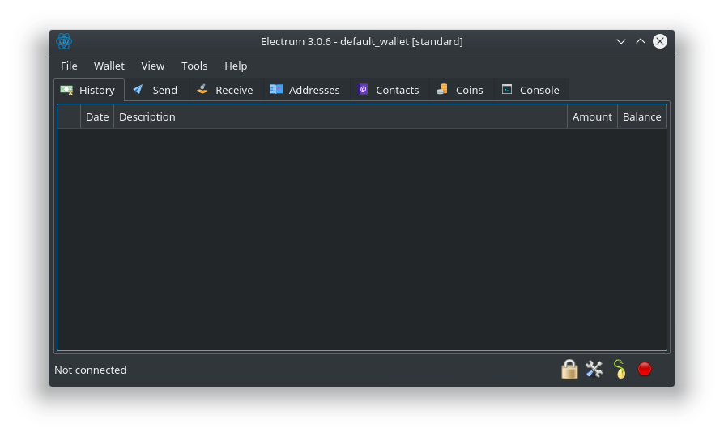Open the Wallet menu

pos(109,66)
